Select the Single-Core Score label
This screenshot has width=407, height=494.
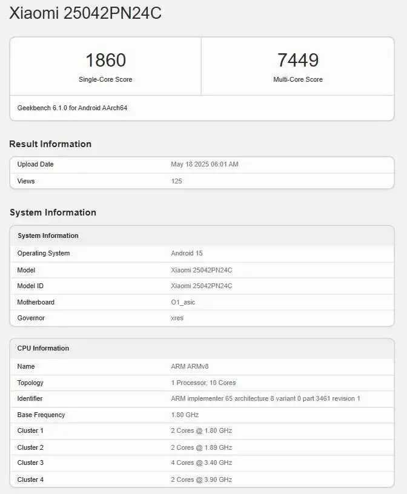tap(105, 79)
